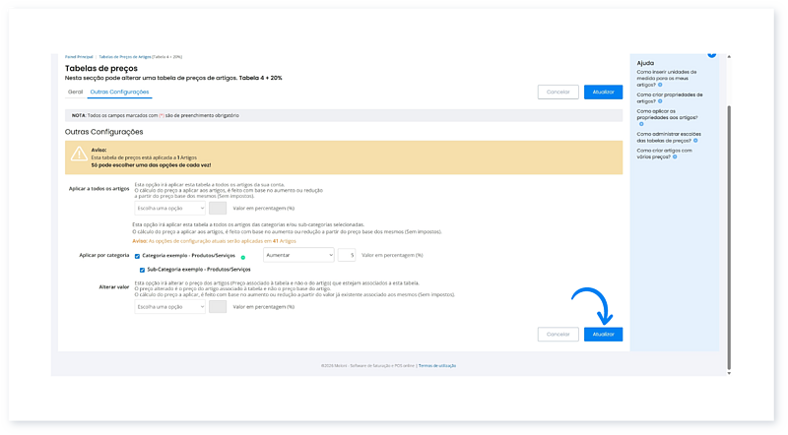Click the top Cancelar button
The width and height of the screenshot is (788, 435).
tap(558, 92)
